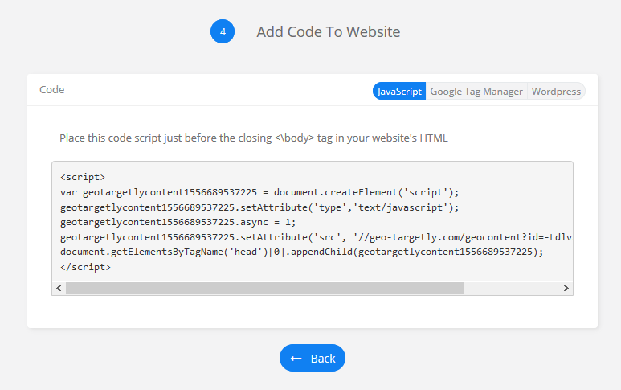Click inside the script code text area

[313, 222]
